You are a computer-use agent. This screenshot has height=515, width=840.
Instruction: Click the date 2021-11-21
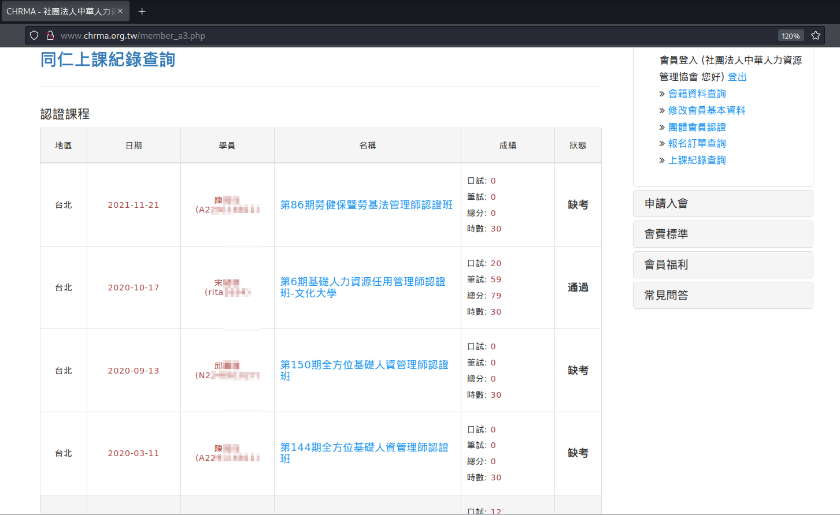(134, 205)
